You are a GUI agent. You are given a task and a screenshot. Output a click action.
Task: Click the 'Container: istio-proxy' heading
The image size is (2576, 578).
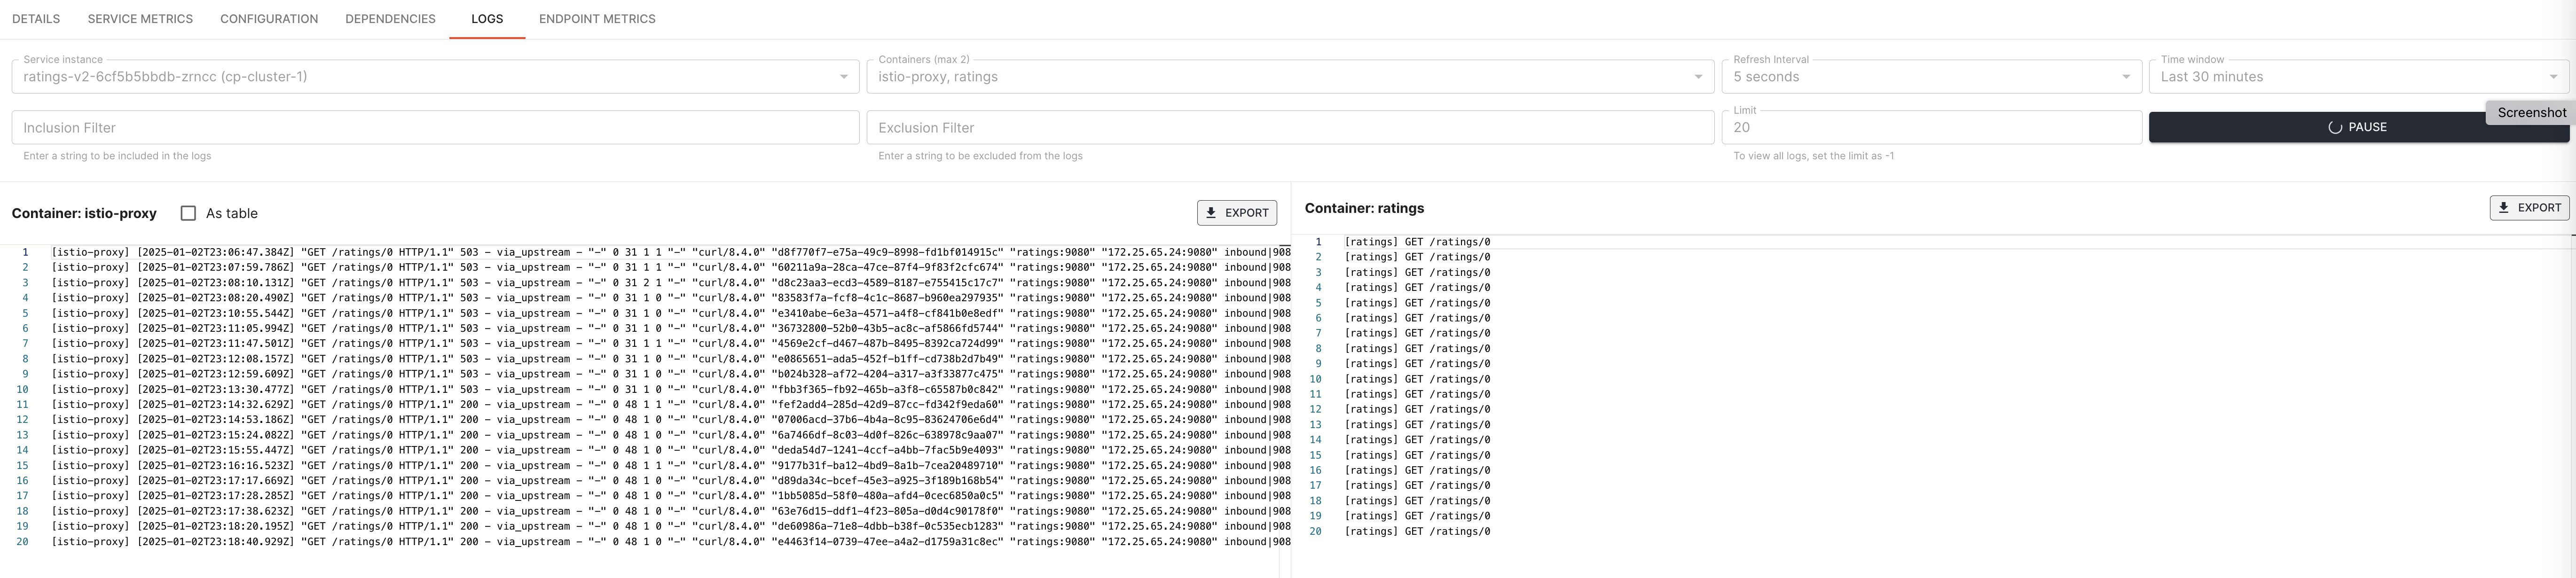click(84, 213)
